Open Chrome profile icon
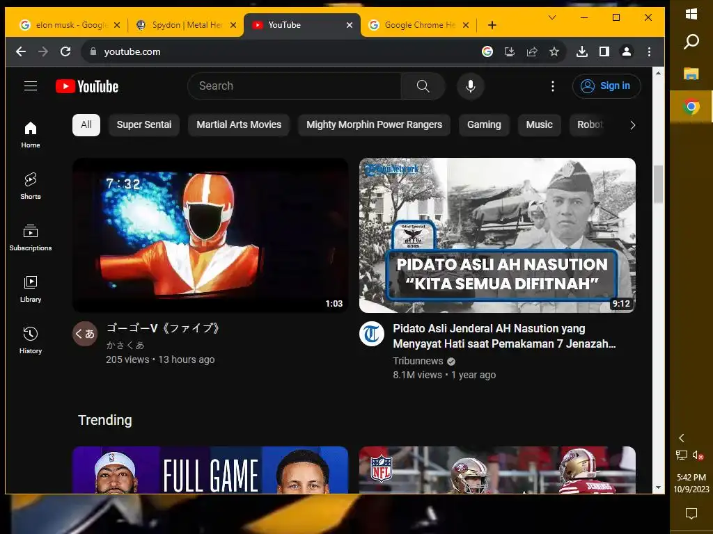The height and width of the screenshot is (534, 713). pos(627,51)
